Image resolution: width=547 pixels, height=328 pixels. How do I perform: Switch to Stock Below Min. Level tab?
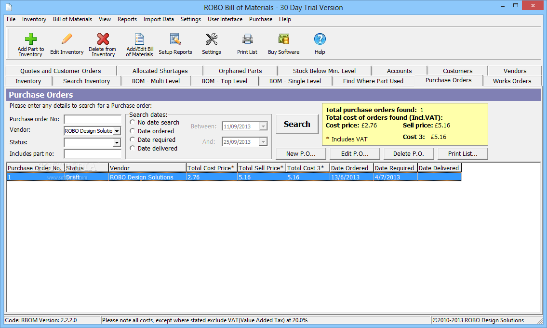coord(324,71)
